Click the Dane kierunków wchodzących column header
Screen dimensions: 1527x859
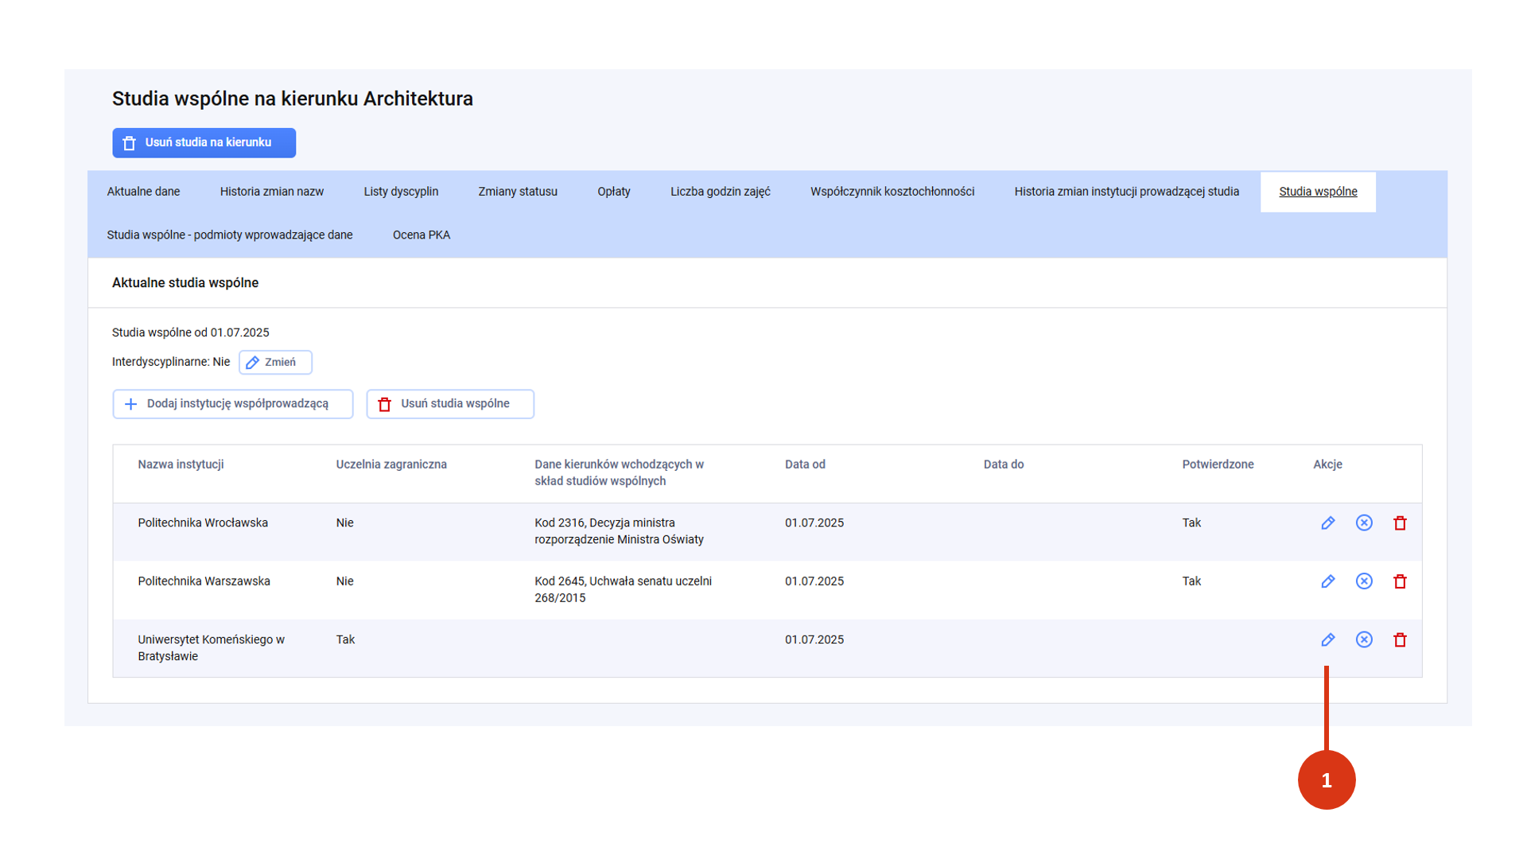[619, 472]
